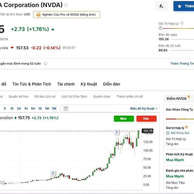The image size is (194, 194).
Task: Go to the Diễn đàn tab
Action: click(x=112, y=84)
